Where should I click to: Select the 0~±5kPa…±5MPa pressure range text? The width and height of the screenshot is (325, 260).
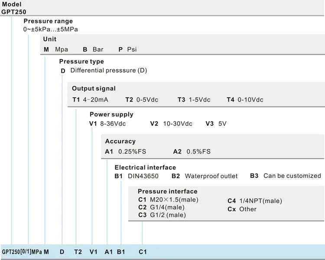51,29
